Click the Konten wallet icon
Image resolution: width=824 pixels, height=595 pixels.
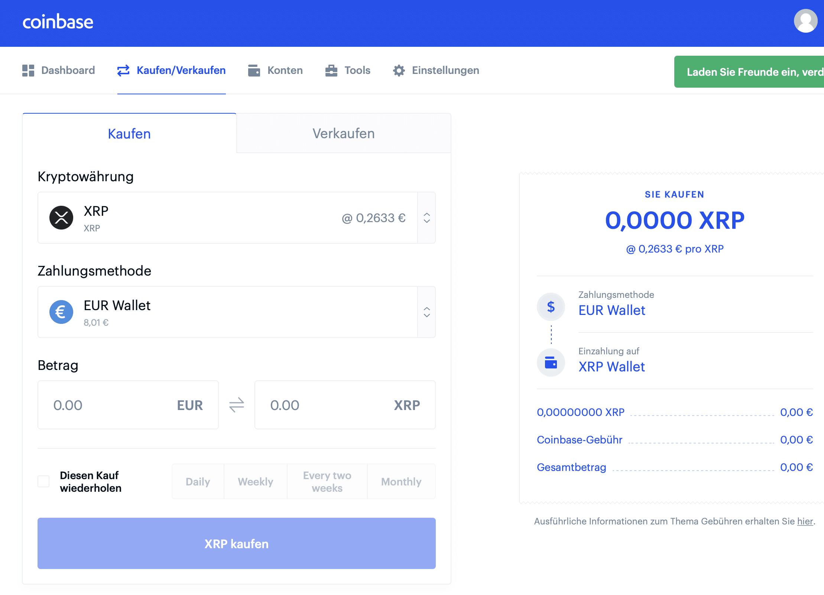pyautogui.click(x=254, y=70)
